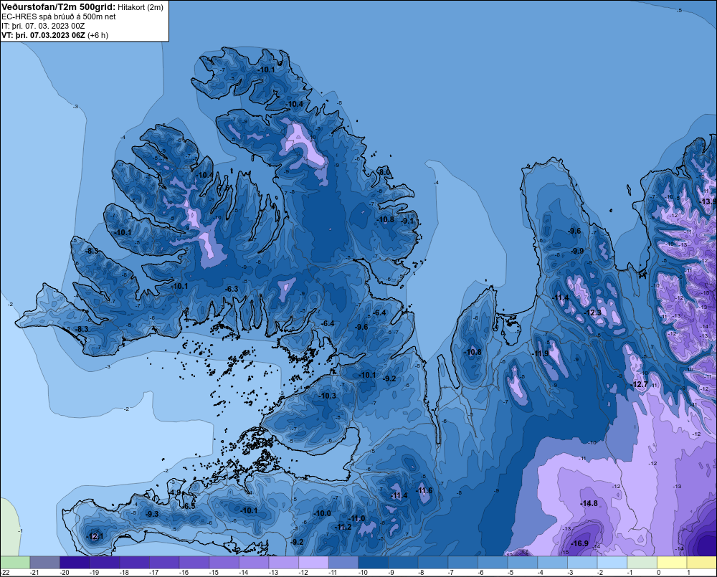This screenshot has height=577, width=717.
Task: Click the 'Hitakort (2m)' title text
Action: point(141,7)
